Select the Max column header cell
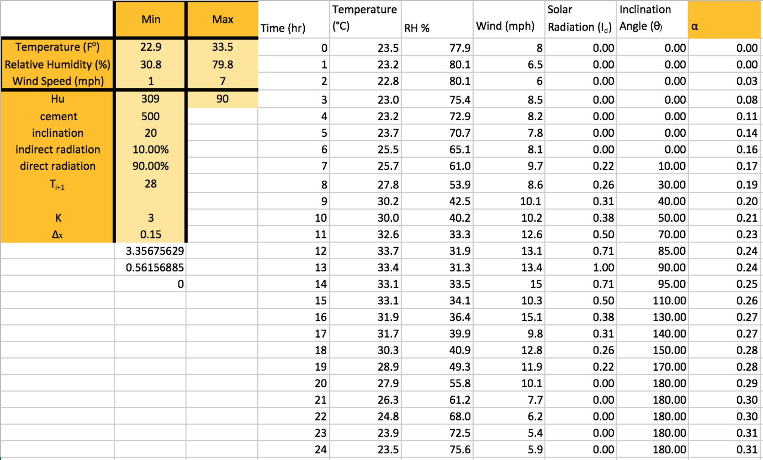 point(222,19)
